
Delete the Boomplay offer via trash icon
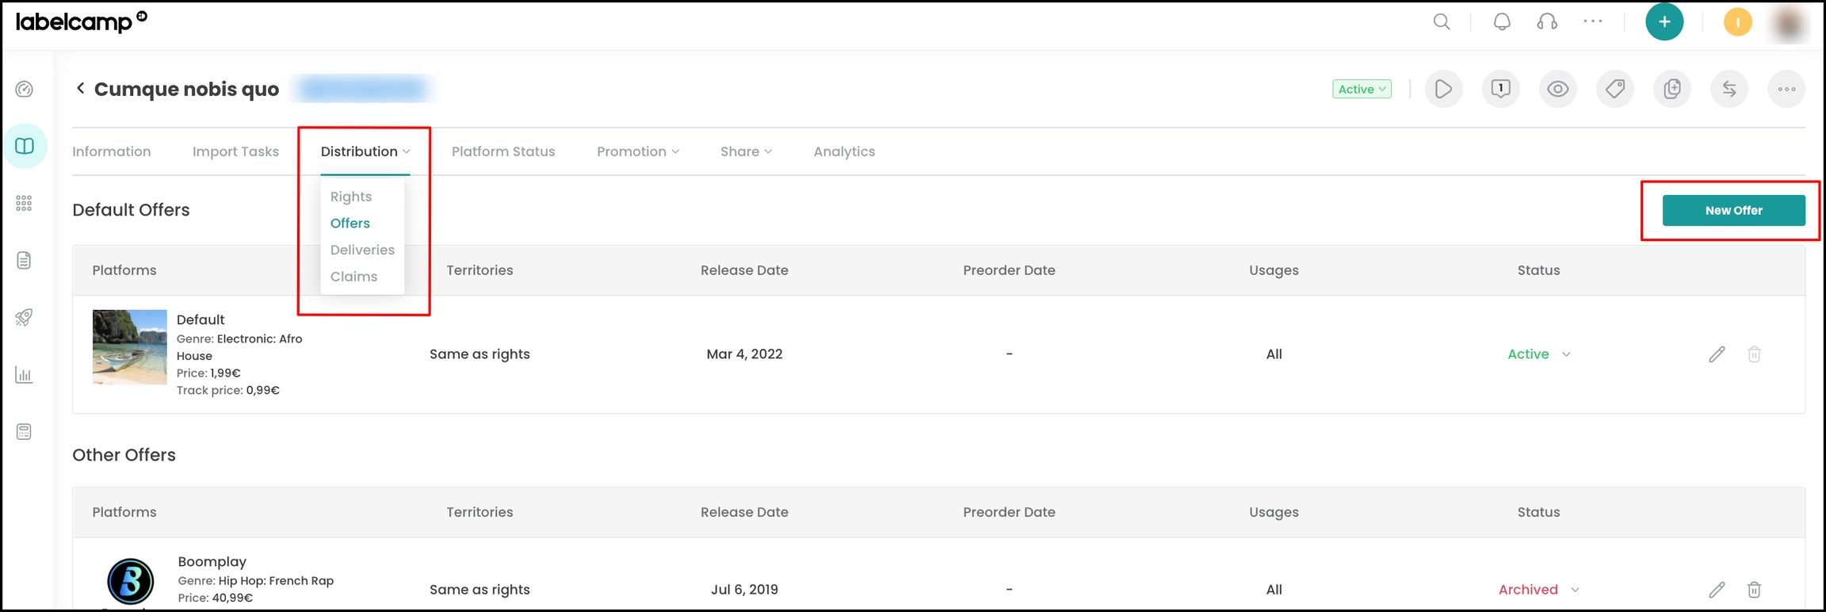tap(1754, 590)
